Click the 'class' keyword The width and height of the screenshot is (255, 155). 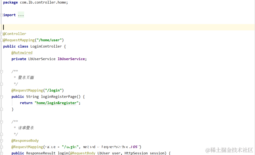[x=23, y=46]
